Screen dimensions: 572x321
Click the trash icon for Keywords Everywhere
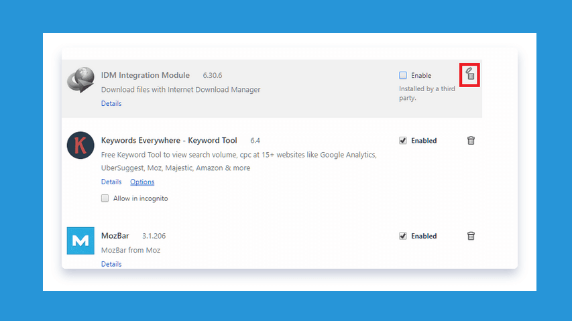471,140
